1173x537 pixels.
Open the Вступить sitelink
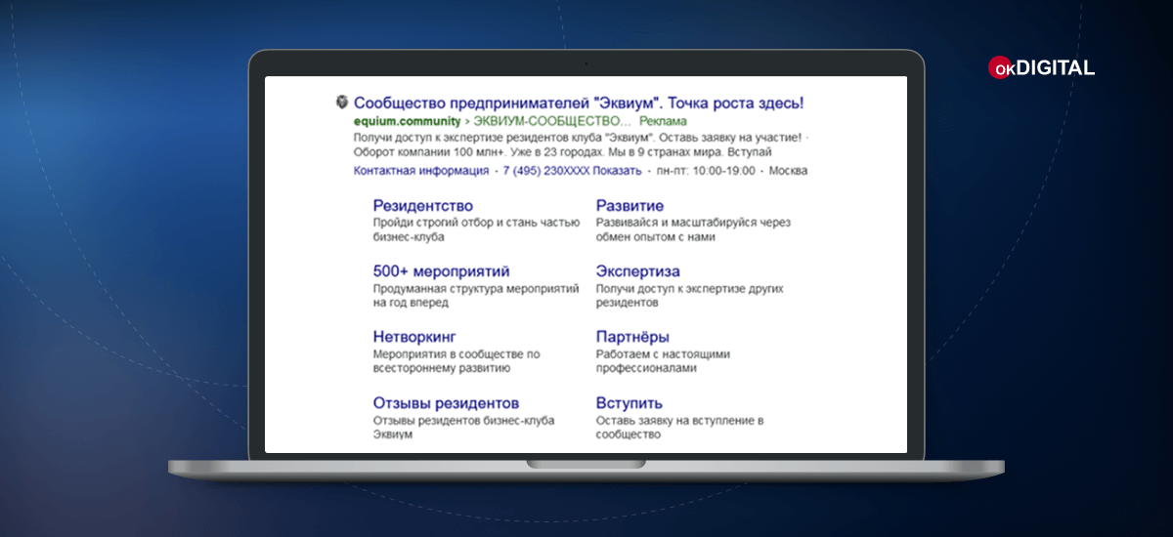click(630, 403)
